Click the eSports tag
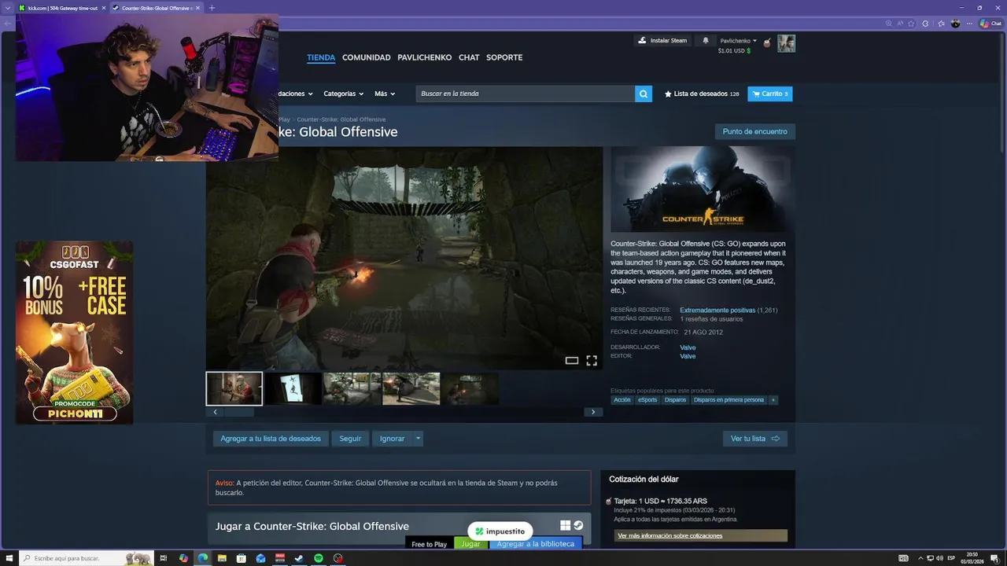Viewport: 1007px width, 566px height. [647, 400]
